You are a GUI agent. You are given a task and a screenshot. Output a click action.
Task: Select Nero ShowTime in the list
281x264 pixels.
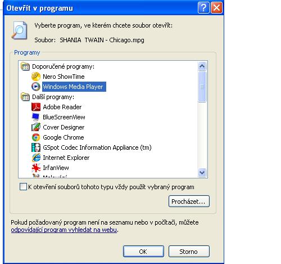[64, 77]
